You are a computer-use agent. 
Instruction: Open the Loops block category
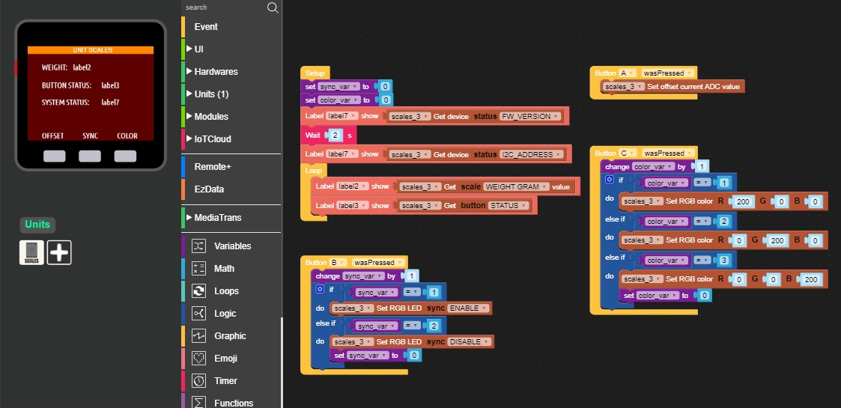[x=226, y=291]
